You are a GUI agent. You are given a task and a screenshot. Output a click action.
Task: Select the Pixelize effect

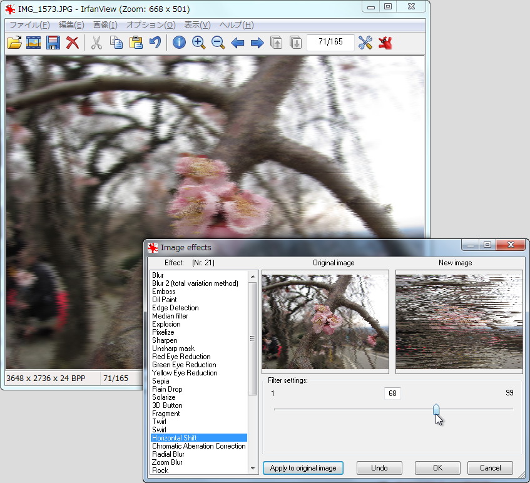click(163, 332)
